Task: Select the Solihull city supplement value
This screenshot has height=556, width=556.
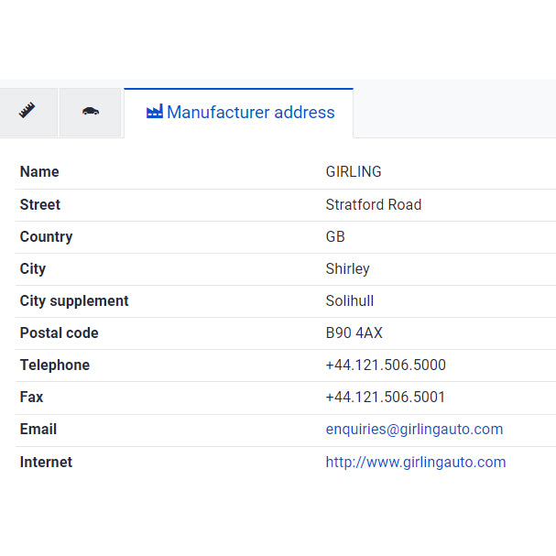Action: click(350, 301)
